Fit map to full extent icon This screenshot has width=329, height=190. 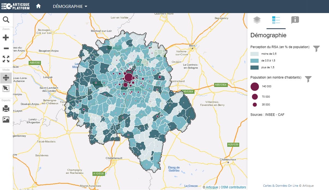(x=6, y=59)
